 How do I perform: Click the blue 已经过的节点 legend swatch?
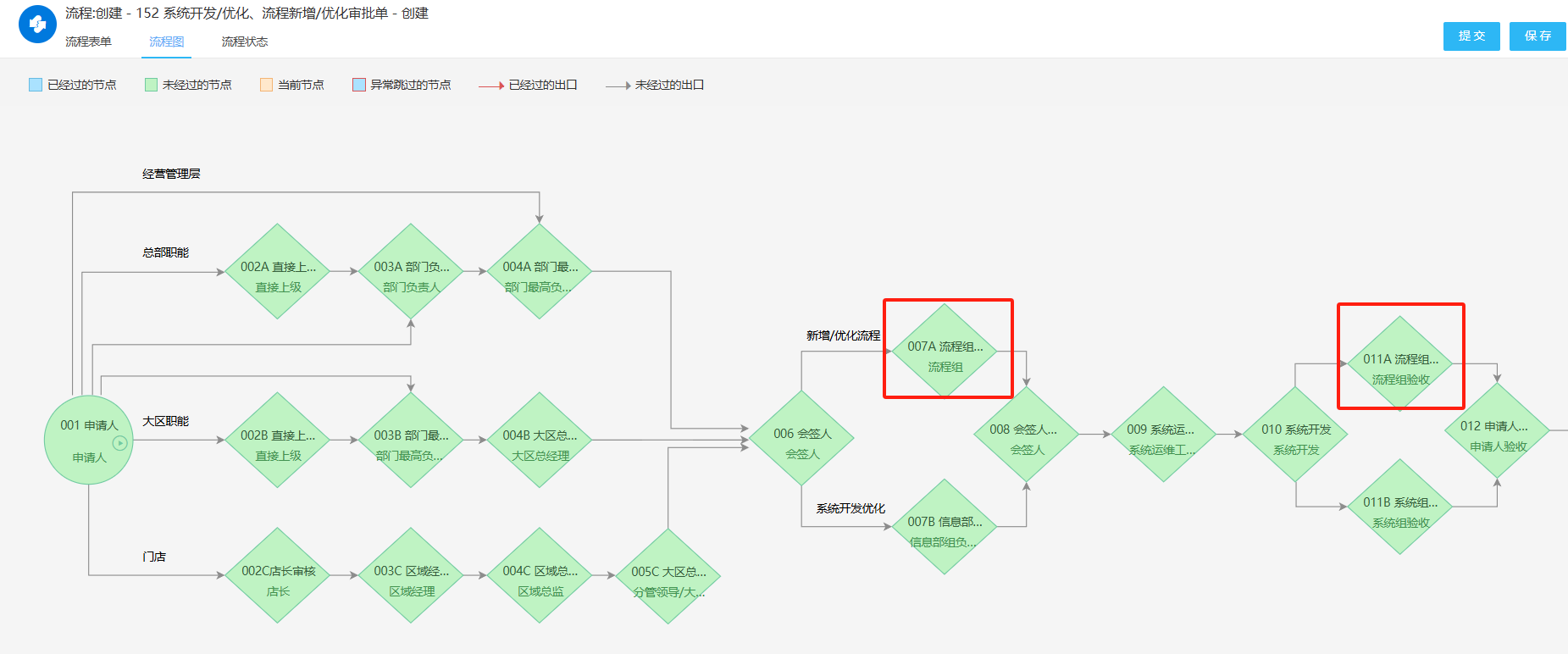[36, 85]
